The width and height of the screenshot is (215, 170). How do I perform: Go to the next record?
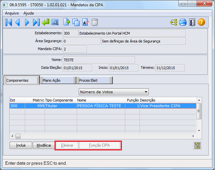point(27,22)
